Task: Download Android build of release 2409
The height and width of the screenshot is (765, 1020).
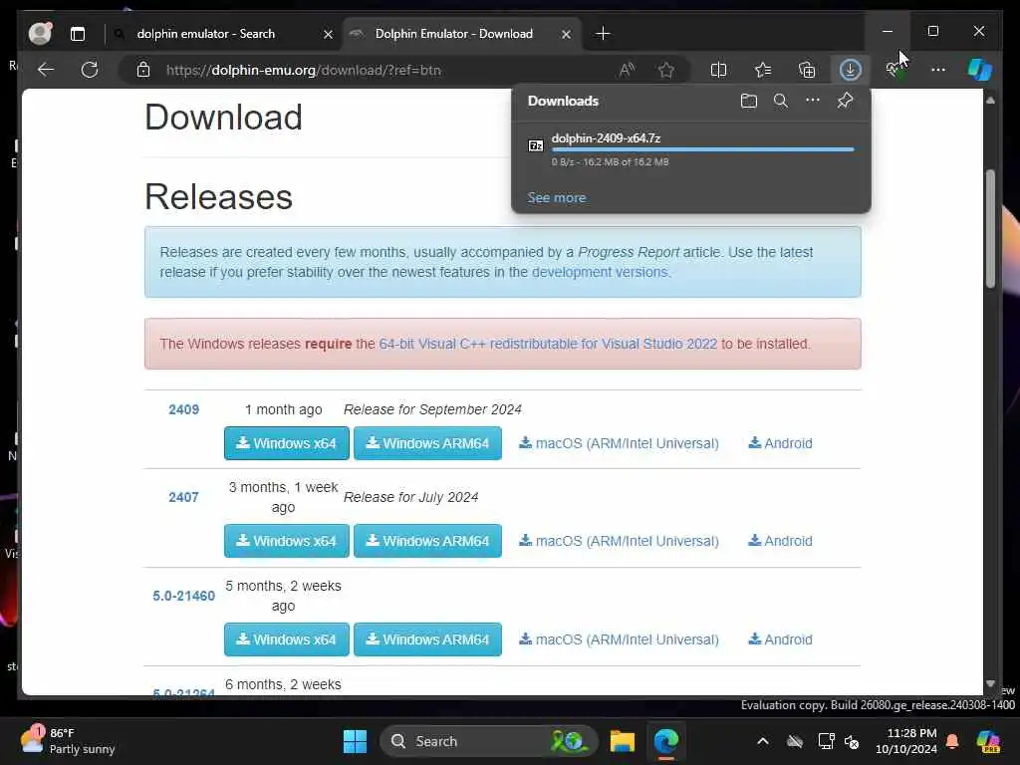Action: 780,443
